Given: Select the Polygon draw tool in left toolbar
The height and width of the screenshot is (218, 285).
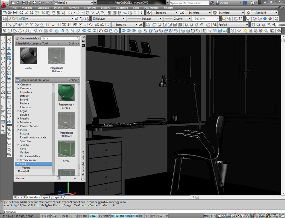Looking at the screenshot, I should (3, 53).
